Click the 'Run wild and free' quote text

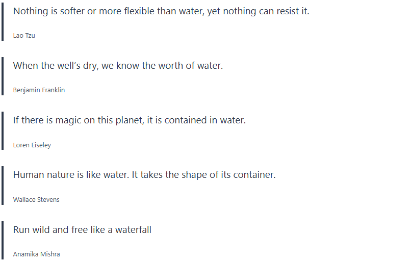[82, 230]
